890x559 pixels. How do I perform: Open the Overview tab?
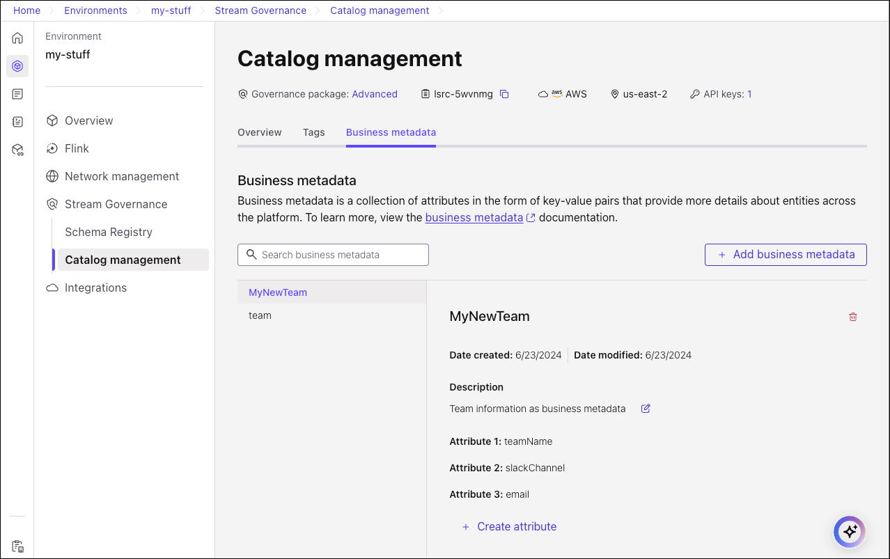pos(259,132)
